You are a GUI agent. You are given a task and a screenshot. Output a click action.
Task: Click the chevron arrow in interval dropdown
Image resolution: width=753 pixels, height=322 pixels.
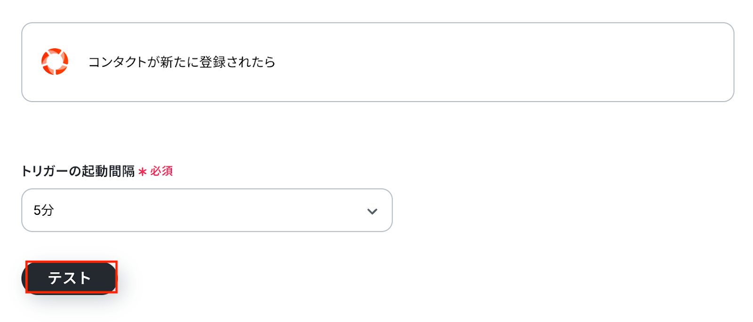pyautogui.click(x=372, y=211)
